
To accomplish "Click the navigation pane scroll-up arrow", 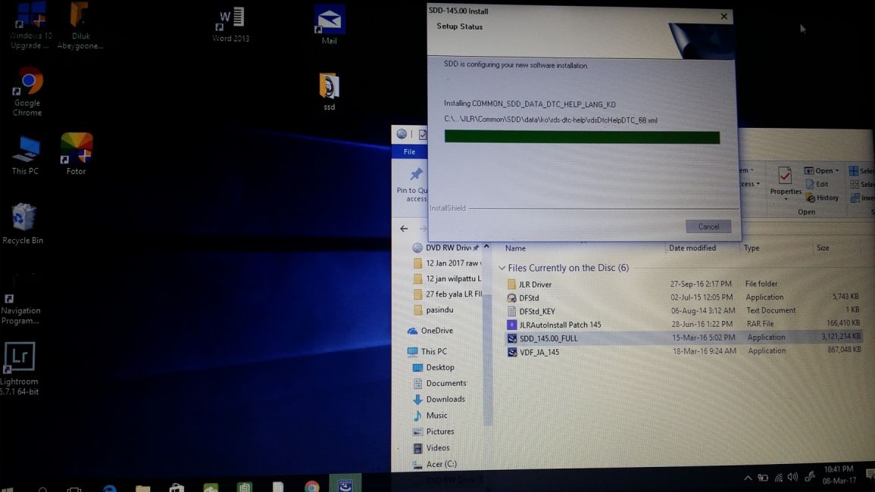I will point(486,247).
